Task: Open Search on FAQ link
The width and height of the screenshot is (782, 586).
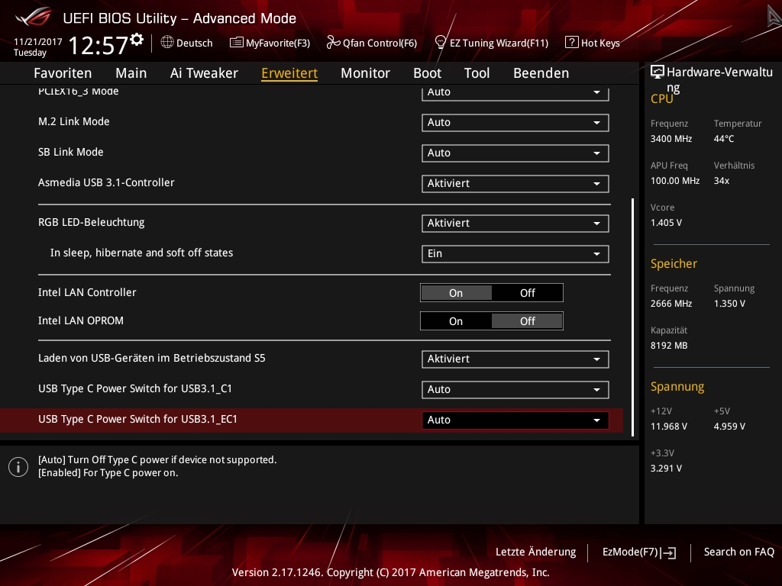Action: click(738, 552)
